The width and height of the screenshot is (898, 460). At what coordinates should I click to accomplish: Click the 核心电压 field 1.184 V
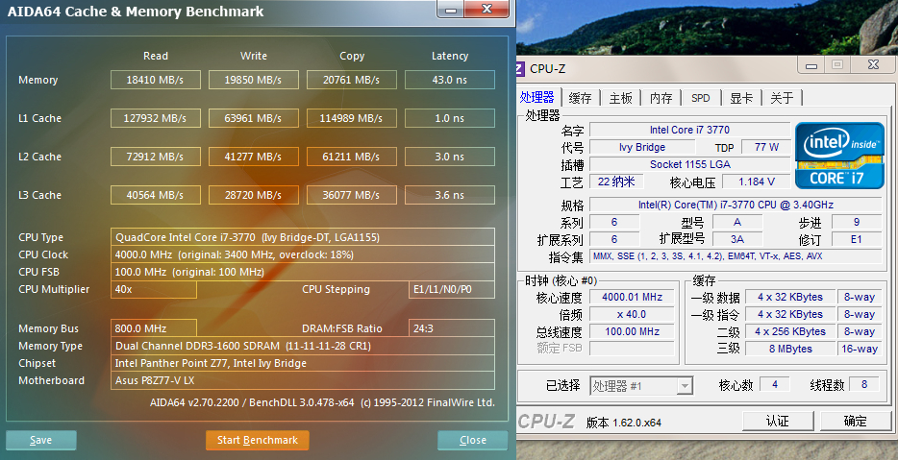click(x=756, y=182)
